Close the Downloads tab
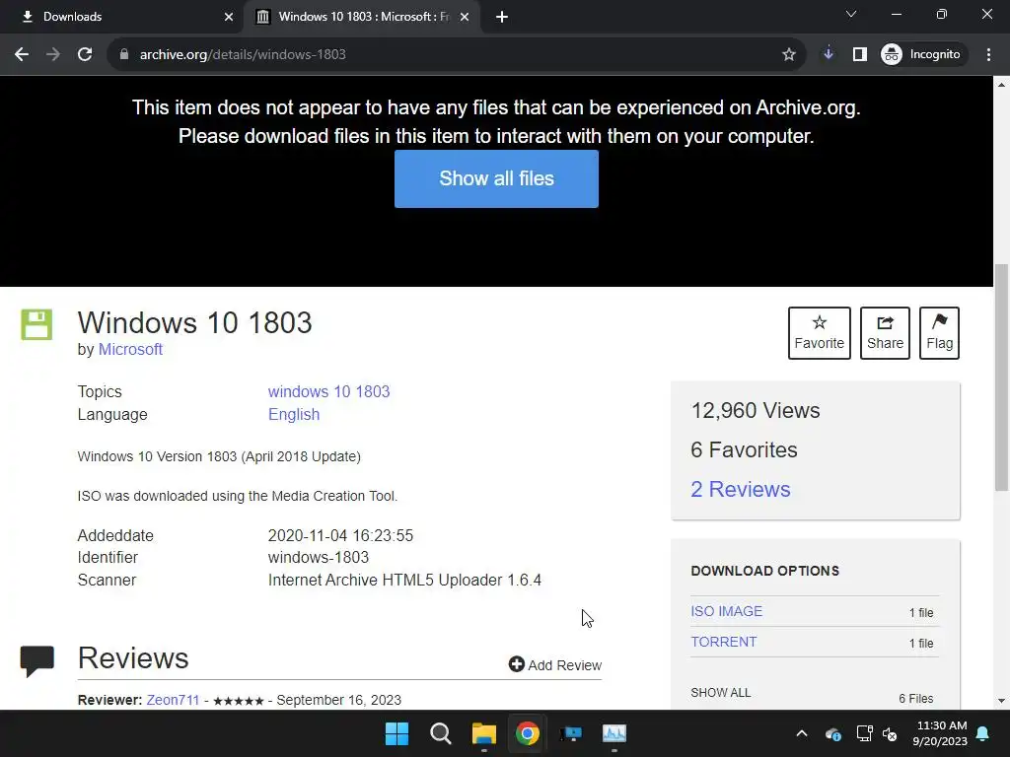1010x757 pixels. pyautogui.click(x=229, y=17)
